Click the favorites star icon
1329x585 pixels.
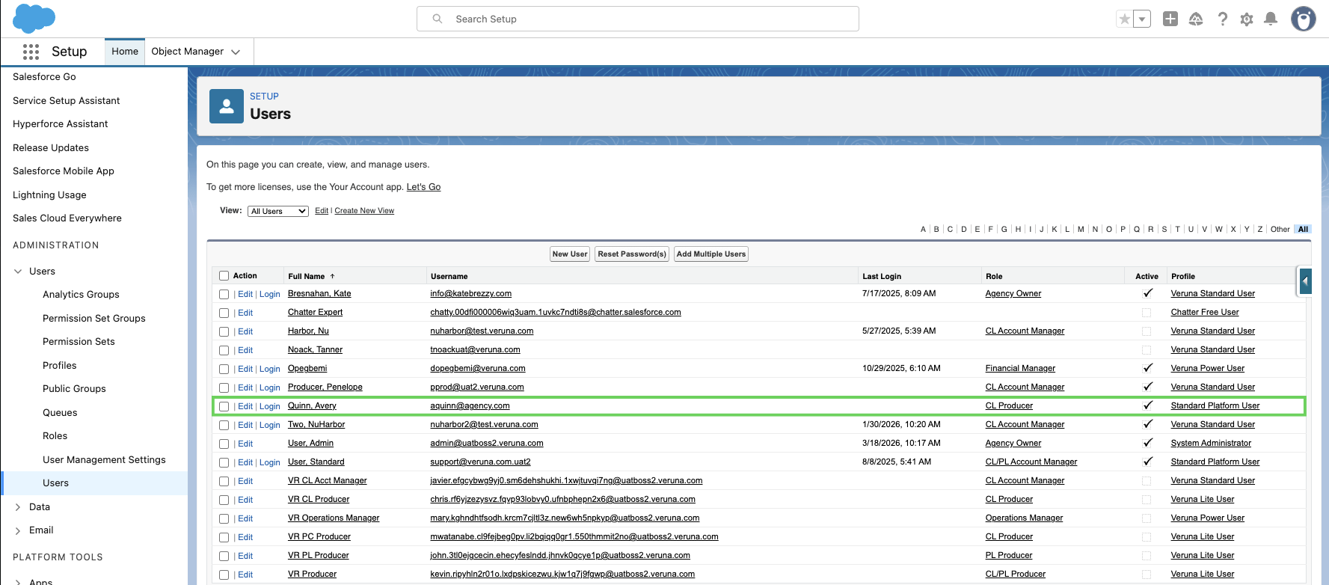pos(1124,19)
